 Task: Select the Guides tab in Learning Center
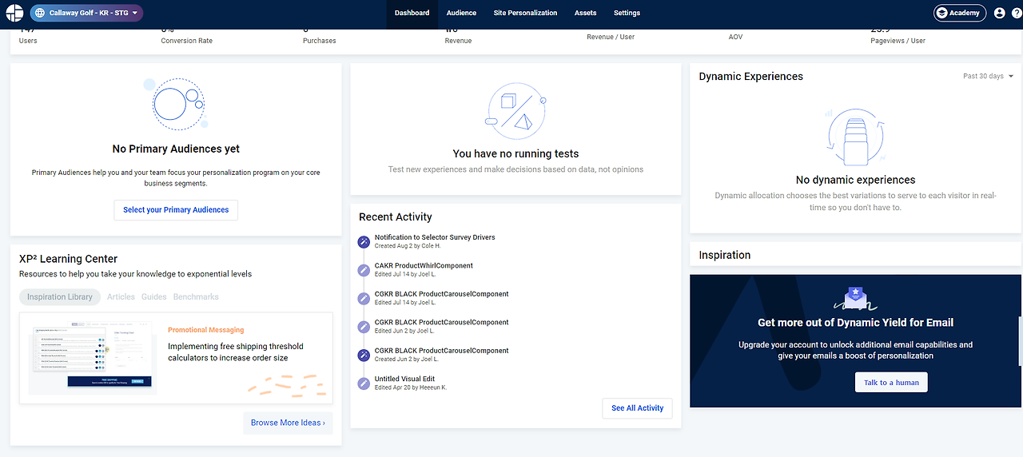pos(154,296)
